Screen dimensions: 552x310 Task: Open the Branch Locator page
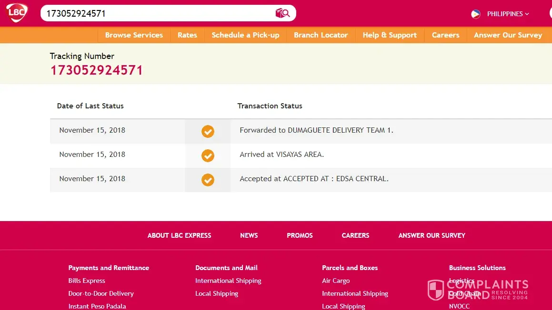(x=321, y=35)
